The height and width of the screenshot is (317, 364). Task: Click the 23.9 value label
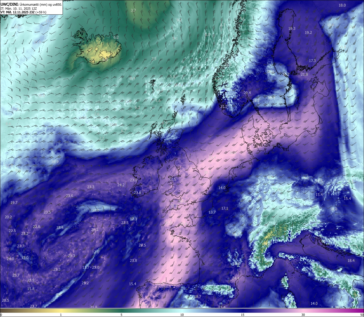tap(133, 180)
